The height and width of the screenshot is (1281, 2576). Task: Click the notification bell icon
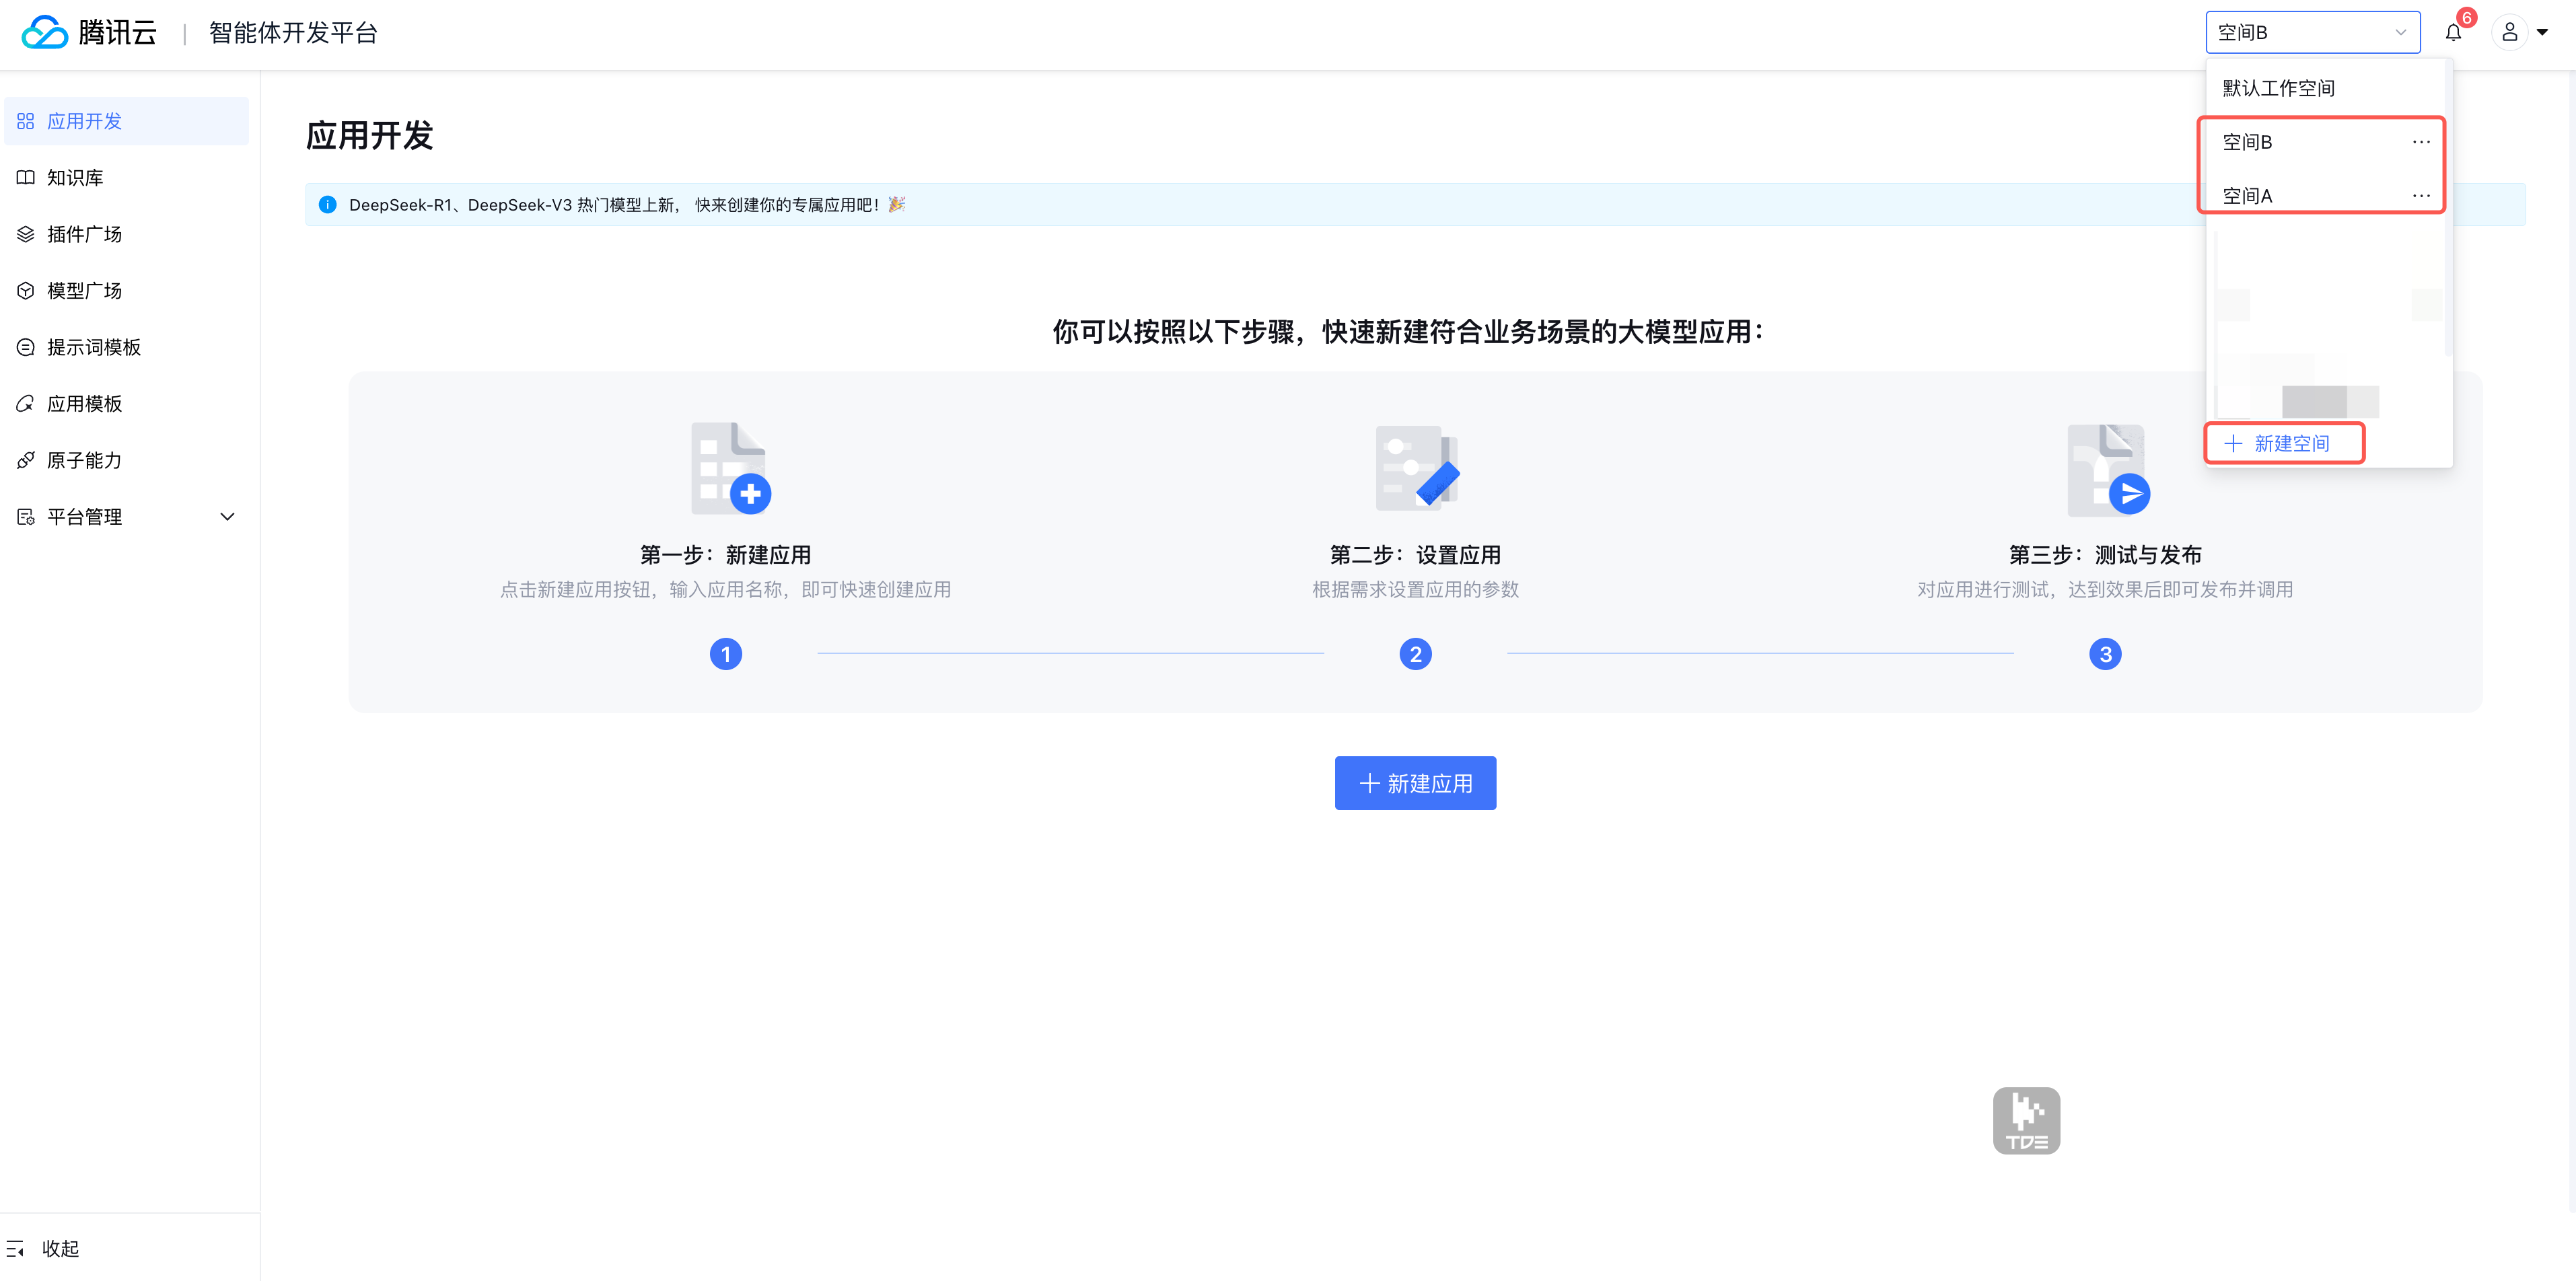2453,33
